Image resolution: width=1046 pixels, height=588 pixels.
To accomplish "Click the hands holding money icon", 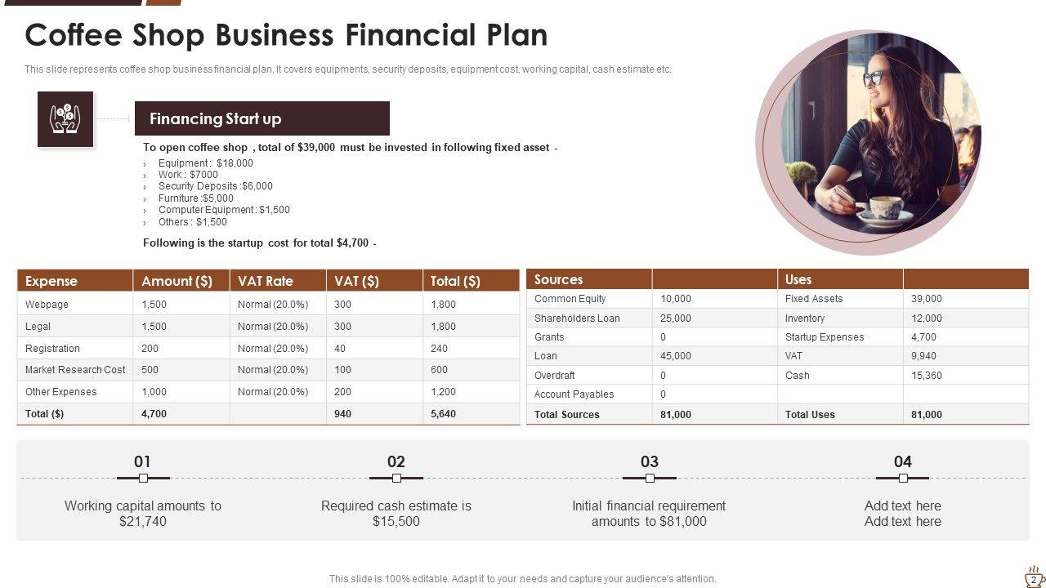I will 65,119.
